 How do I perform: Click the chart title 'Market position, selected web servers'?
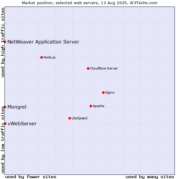[60, 3]
